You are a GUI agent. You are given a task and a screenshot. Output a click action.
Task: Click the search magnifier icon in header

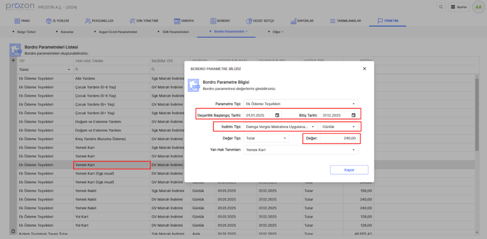(x=441, y=7)
